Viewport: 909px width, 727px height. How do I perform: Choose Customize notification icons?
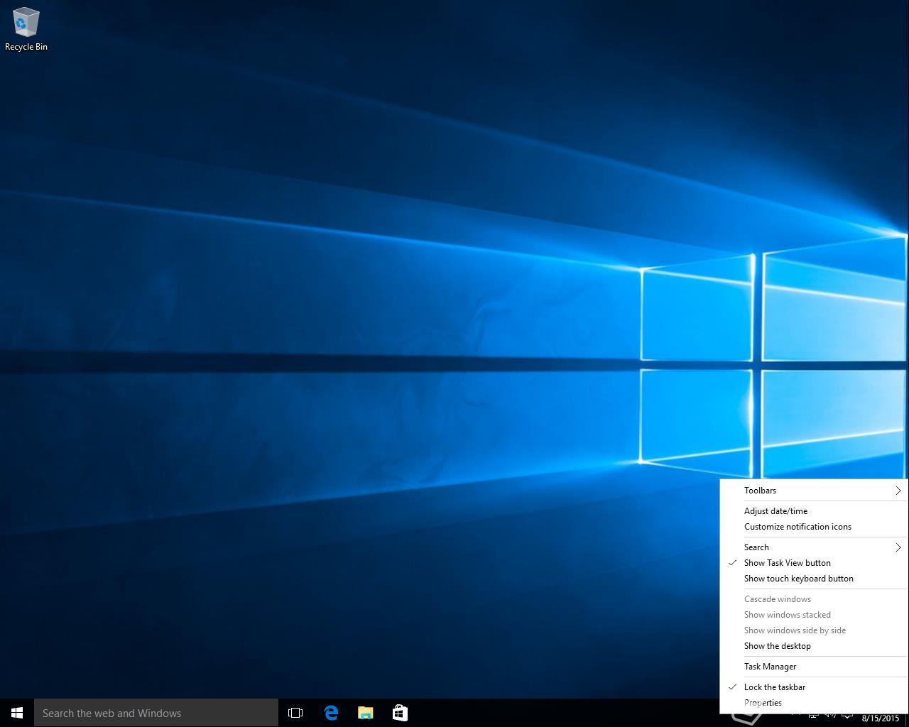(x=814, y=527)
